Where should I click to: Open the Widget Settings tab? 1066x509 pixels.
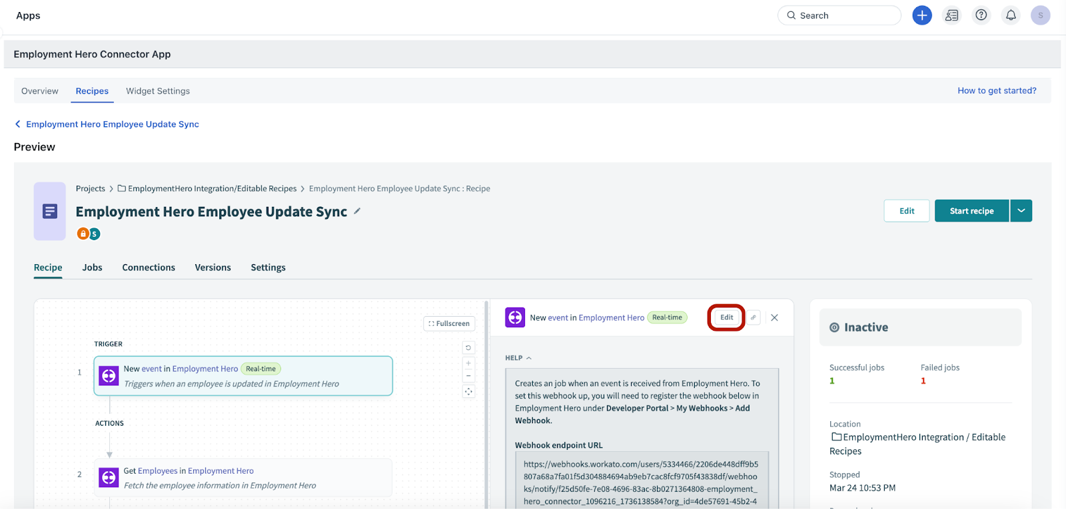click(x=158, y=91)
